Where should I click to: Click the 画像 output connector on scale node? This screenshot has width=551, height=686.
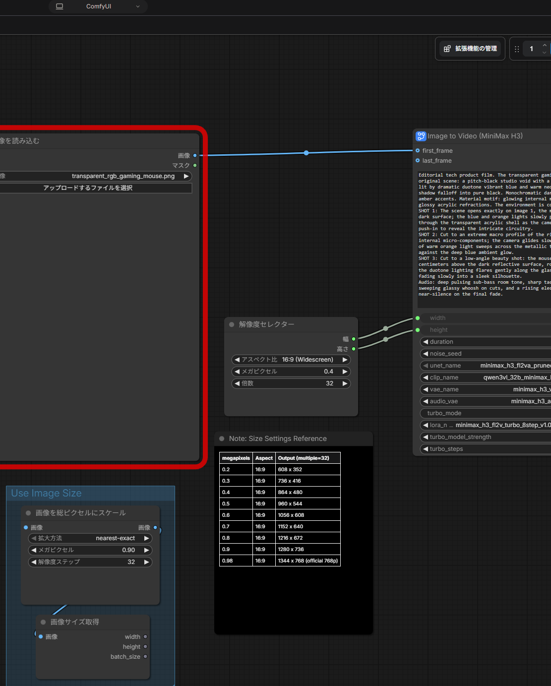[x=155, y=527]
